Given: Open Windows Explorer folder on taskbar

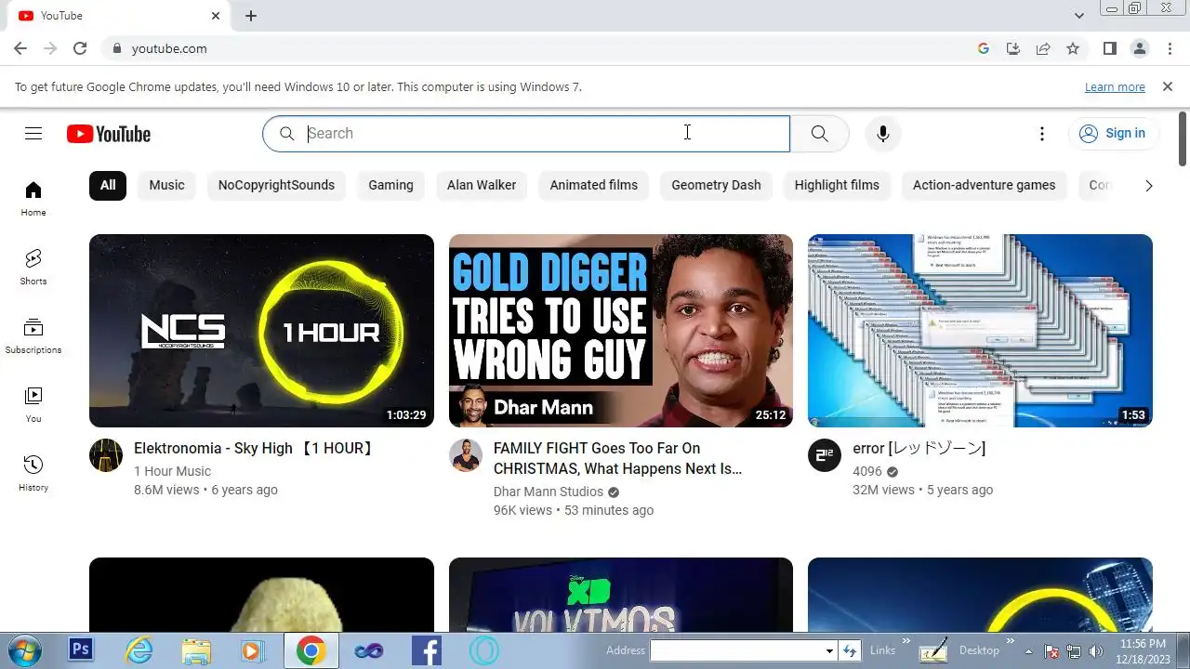Looking at the screenshot, I should [196, 651].
